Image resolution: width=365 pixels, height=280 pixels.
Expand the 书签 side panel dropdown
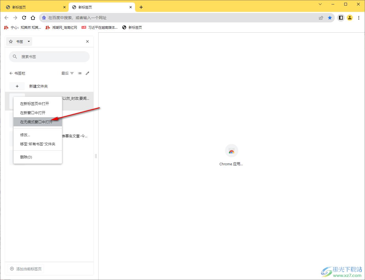[19, 41]
